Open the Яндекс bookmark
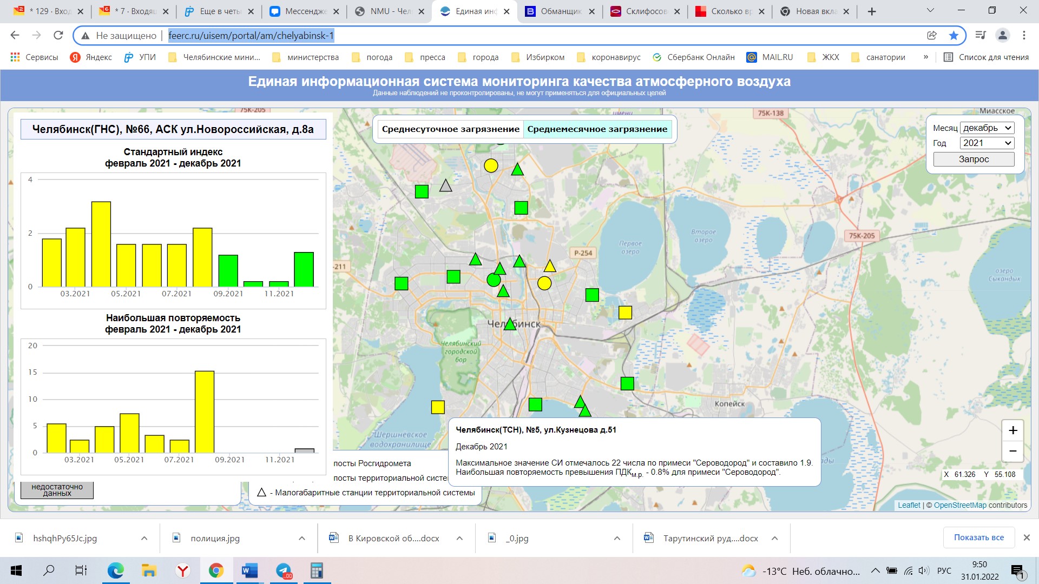The height and width of the screenshot is (584, 1039). tap(91, 57)
